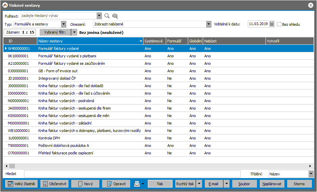317x192 pixels.
Task: Expand the Fulltext search dropdown
Action: [x=99, y=16]
